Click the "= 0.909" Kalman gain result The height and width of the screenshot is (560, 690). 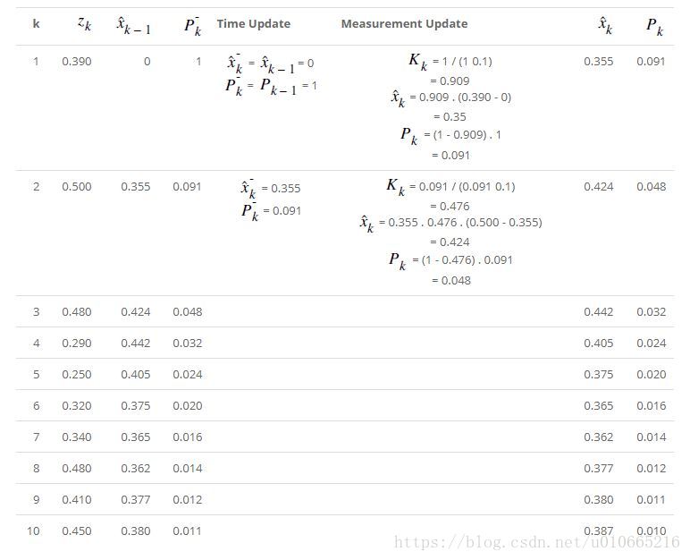point(450,81)
